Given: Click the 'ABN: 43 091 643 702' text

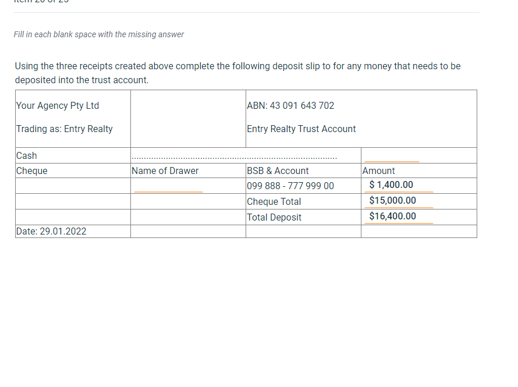Looking at the screenshot, I should (290, 106).
